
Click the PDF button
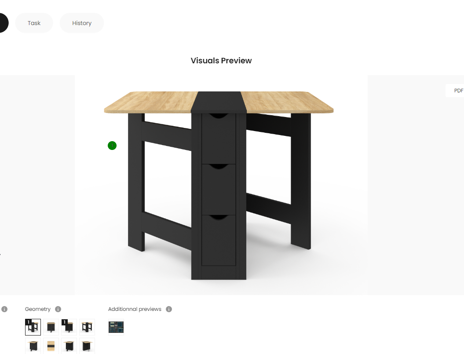tap(456, 91)
